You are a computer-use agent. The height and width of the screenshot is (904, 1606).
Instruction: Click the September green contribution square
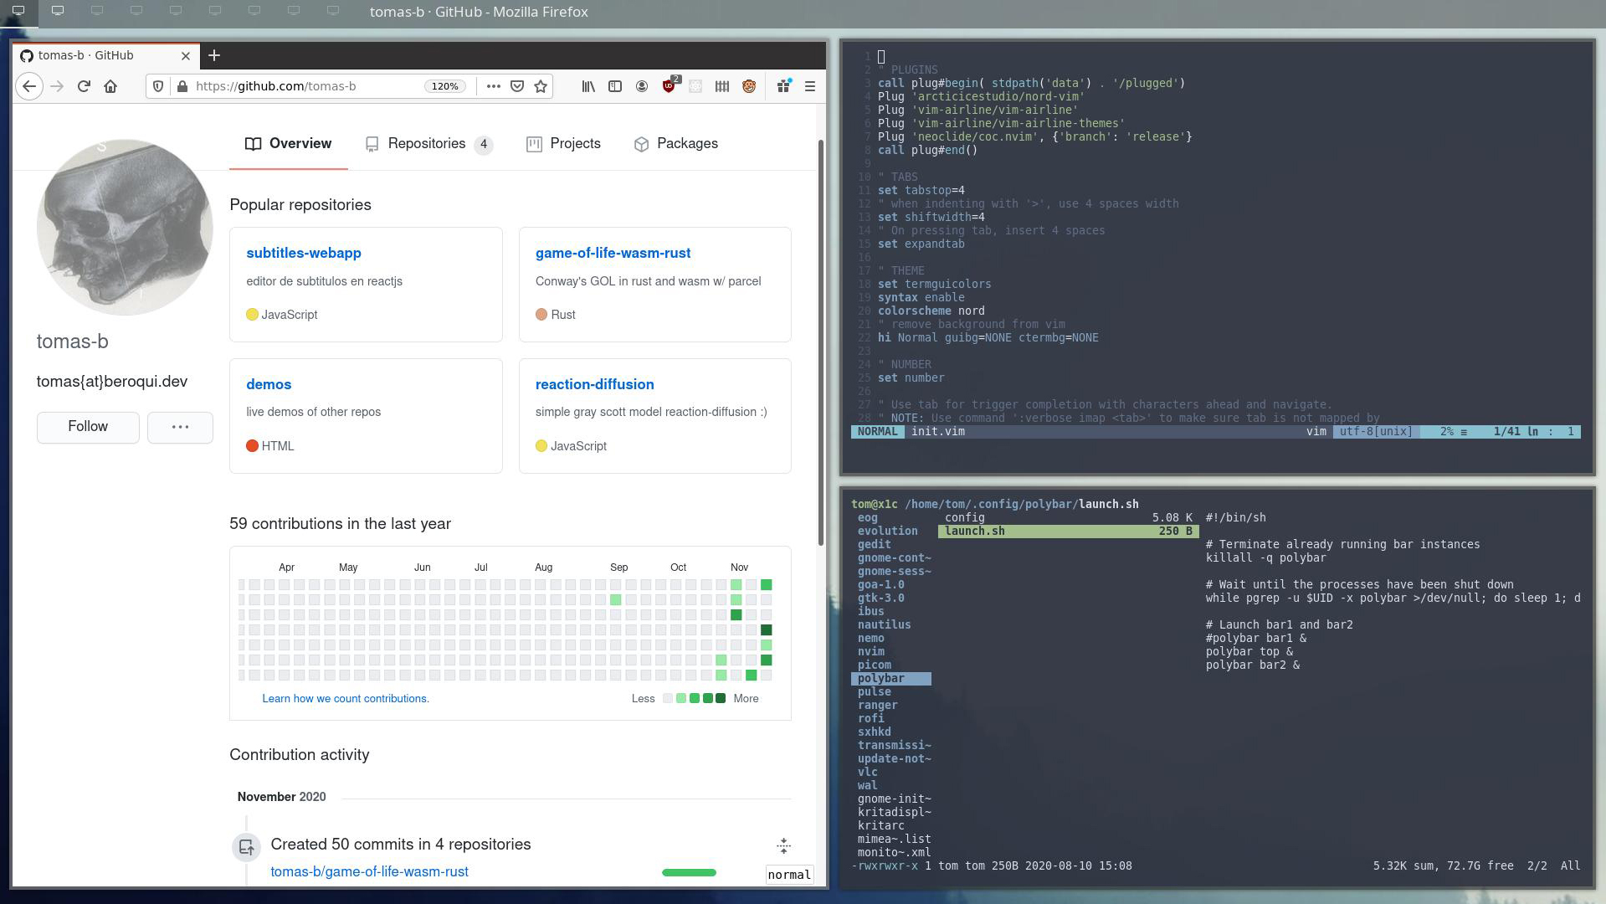click(x=616, y=600)
